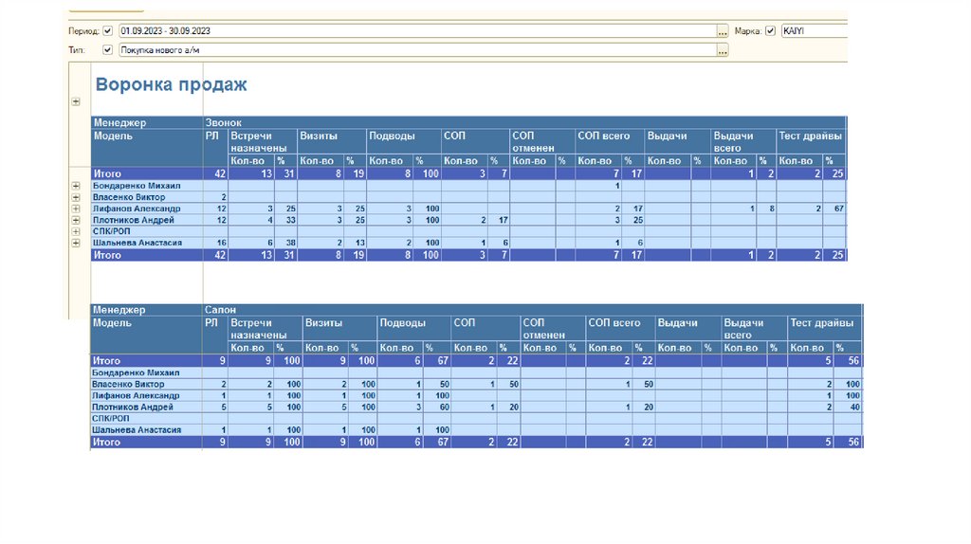Click the 'Воронка продаж' report title
Image resolution: width=971 pixels, height=544 pixels.
coord(171,85)
